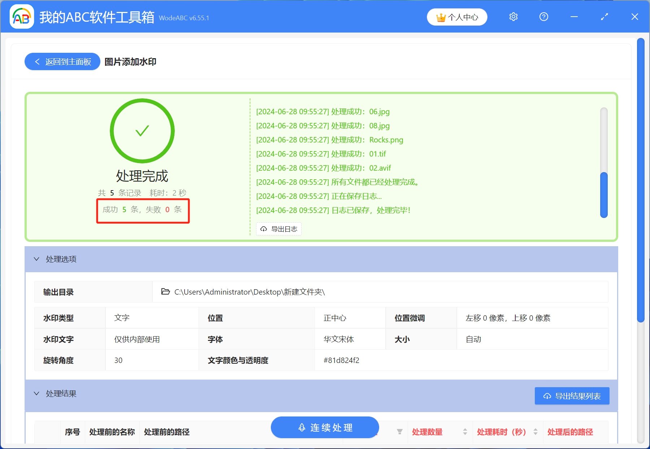Toggle fullscreen with the expand arrows icon
This screenshot has height=449, width=650.
coord(604,17)
